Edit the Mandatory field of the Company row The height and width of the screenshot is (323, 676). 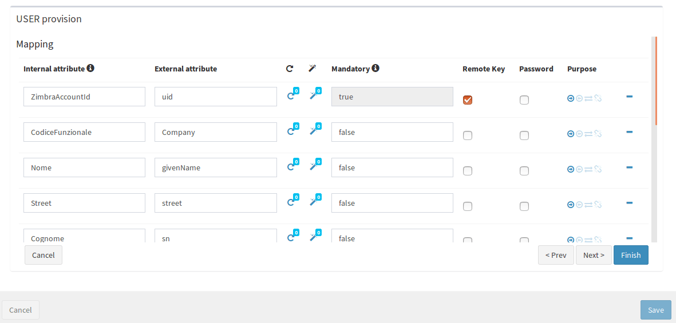(x=392, y=132)
